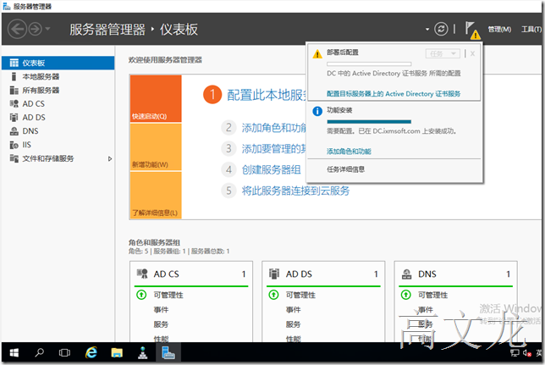Launch Internet Explorer from taskbar
Image resolution: width=545 pixels, height=365 pixels.
pyautogui.click(x=91, y=353)
